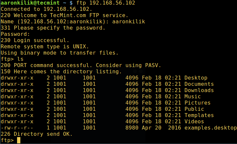The height and width of the screenshot is (144, 237).
Task: Click the Desktop directory name
Action: point(196,78)
